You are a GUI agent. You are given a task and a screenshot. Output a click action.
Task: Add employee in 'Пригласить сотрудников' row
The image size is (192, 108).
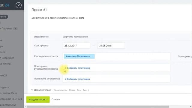tap(78, 79)
